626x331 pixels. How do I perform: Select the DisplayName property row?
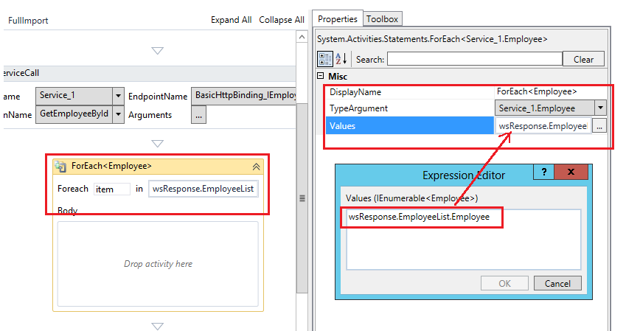(x=466, y=92)
